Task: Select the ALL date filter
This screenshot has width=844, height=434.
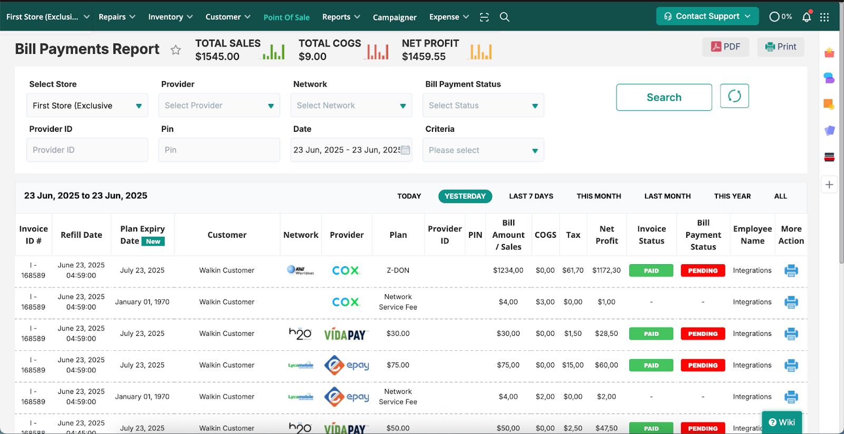Action: (x=780, y=196)
